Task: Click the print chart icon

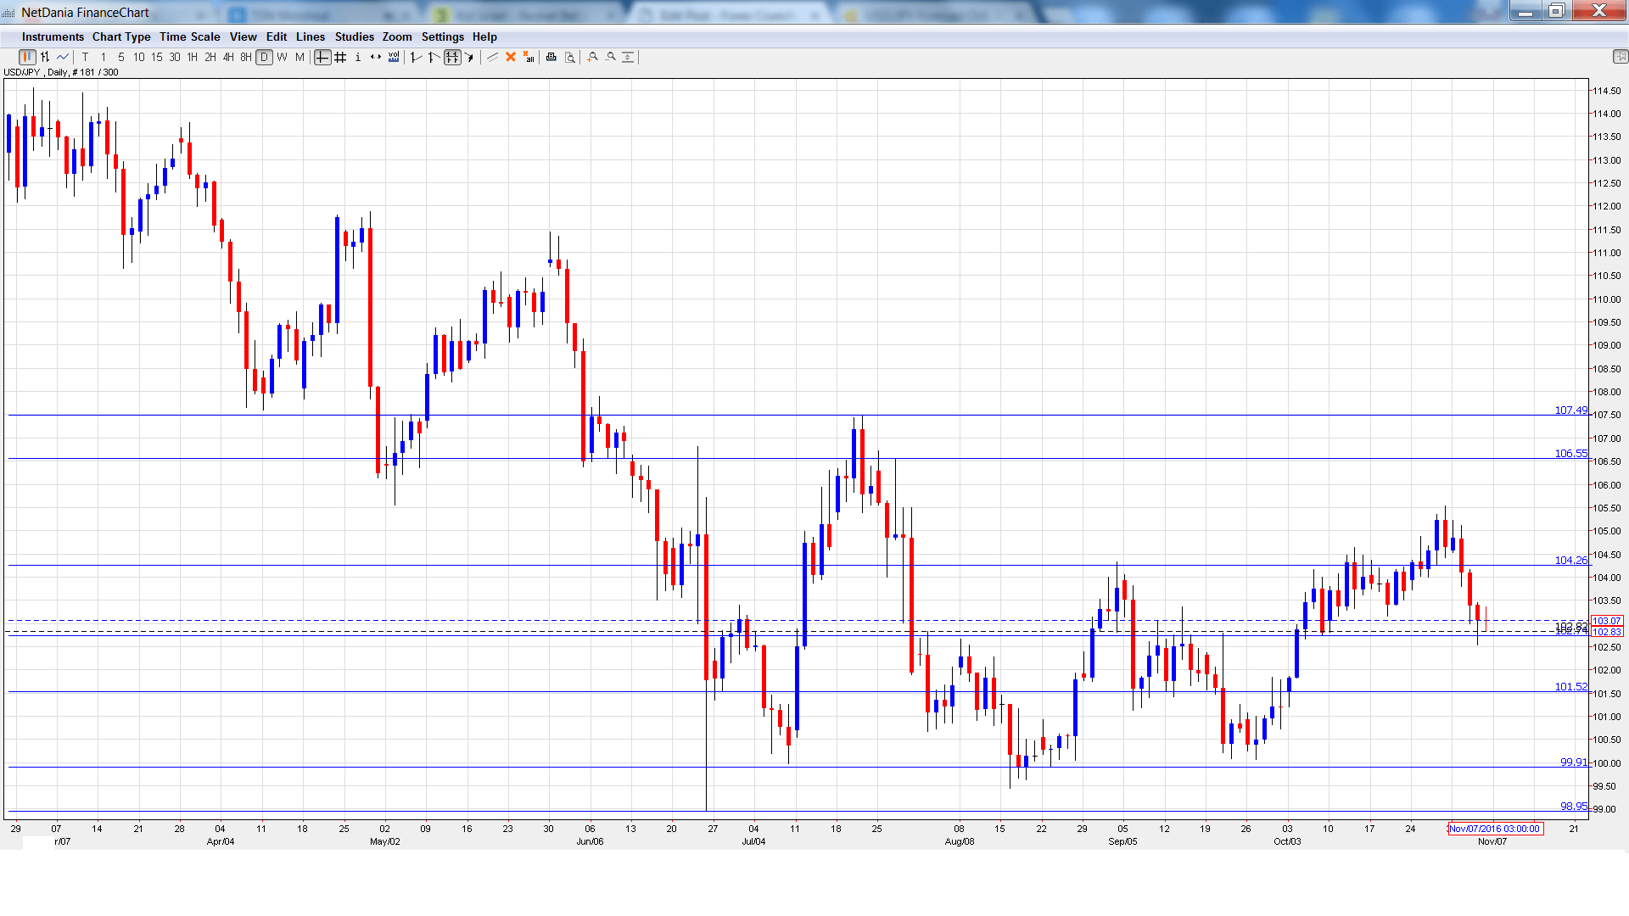Action: (x=551, y=57)
